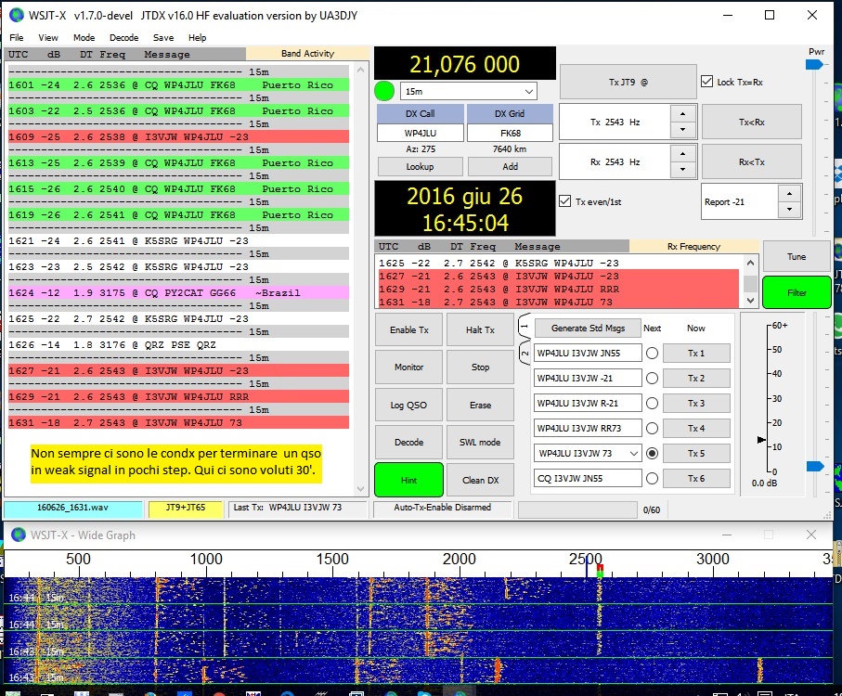Click the Halt Tx button
Screen dimensions: 842x696
(480, 330)
